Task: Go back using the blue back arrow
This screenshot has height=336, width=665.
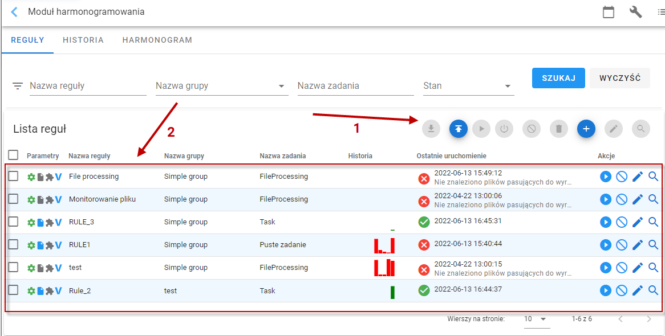Action: click(14, 12)
